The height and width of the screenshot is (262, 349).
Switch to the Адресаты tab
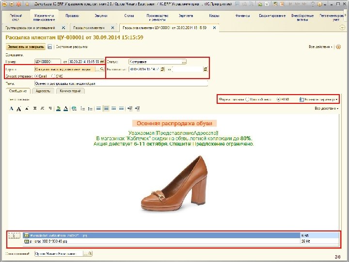tap(43, 91)
